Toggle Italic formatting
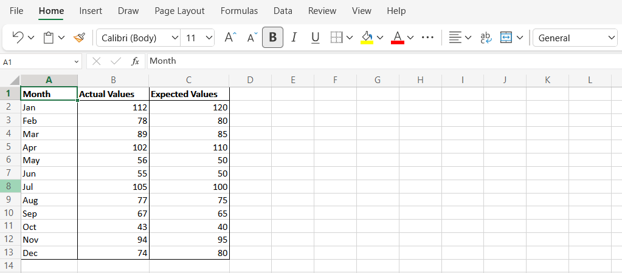The image size is (622, 273). (x=294, y=38)
